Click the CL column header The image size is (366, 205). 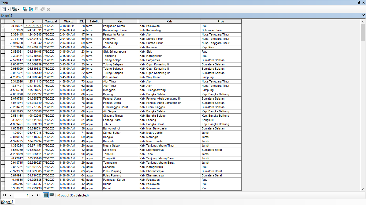point(82,21)
